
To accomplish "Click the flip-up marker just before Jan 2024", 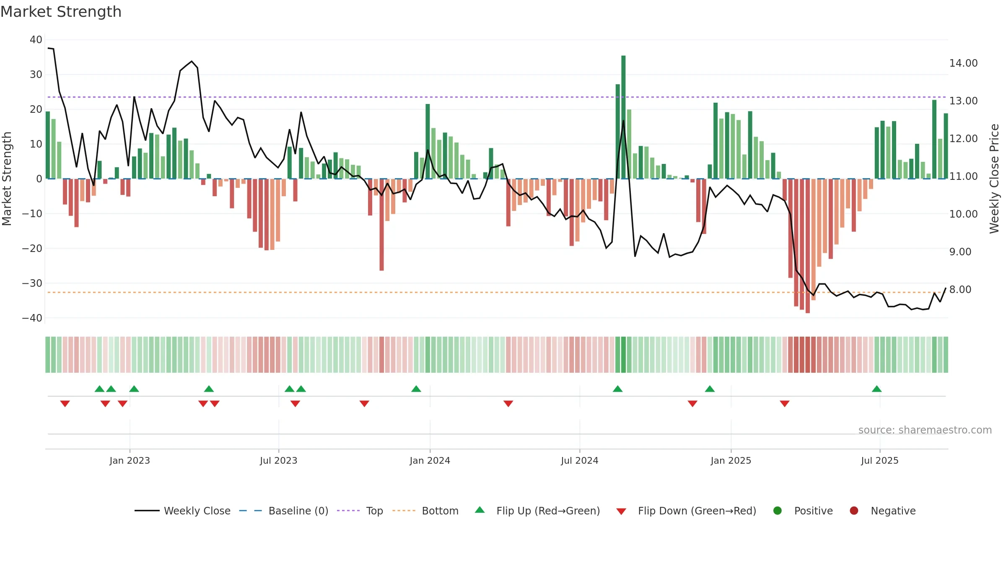I will point(416,389).
